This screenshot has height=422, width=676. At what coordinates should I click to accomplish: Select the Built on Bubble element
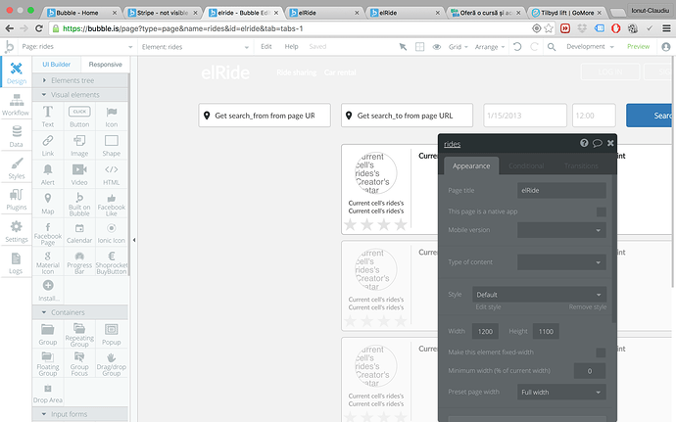(x=79, y=204)
